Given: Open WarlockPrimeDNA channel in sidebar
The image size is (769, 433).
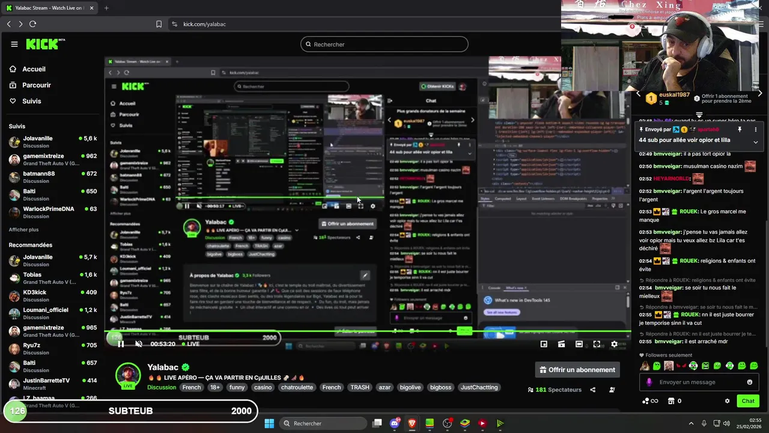Looking at the screenshot, I should (53, 212).
